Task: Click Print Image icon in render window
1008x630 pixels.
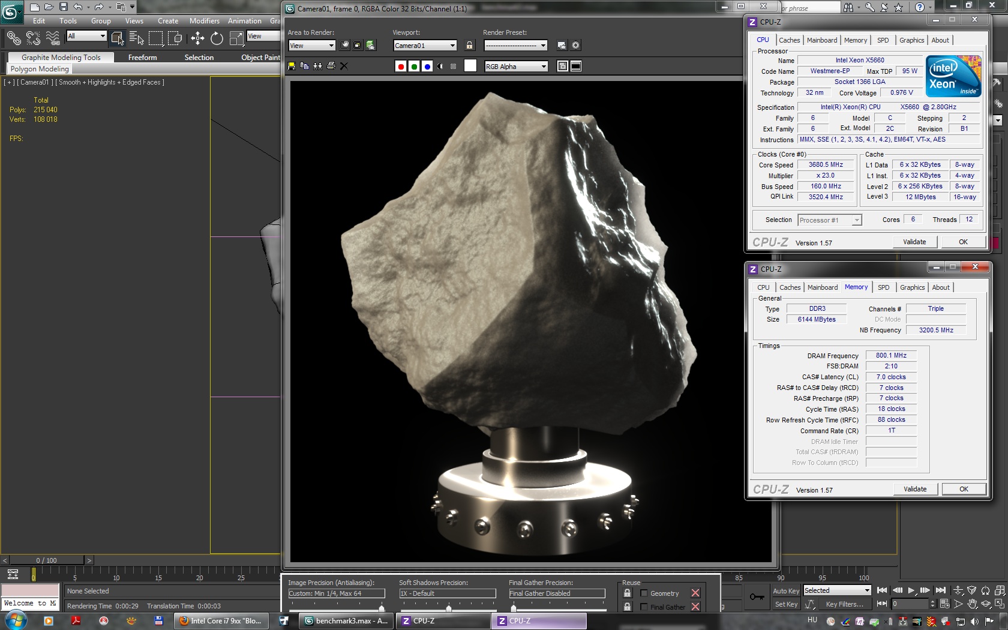Action: 331,66
